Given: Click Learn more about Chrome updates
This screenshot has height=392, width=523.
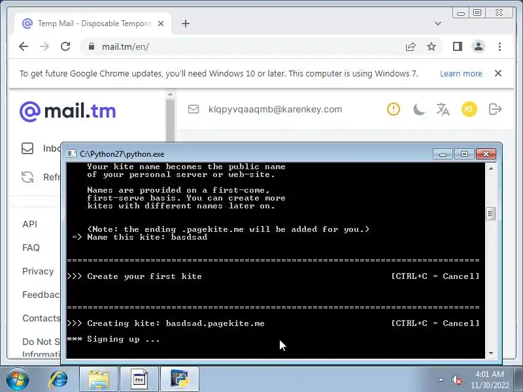Looking at the screenshot, I should 461,74.
